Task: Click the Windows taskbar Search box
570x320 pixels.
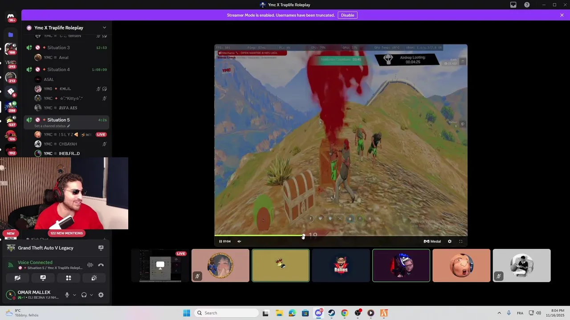Action: point(226,313)
